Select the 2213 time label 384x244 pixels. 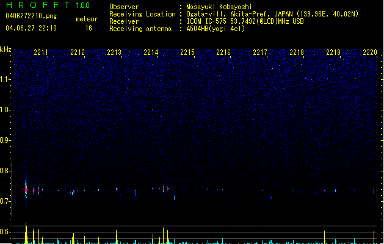coord(114,52)
